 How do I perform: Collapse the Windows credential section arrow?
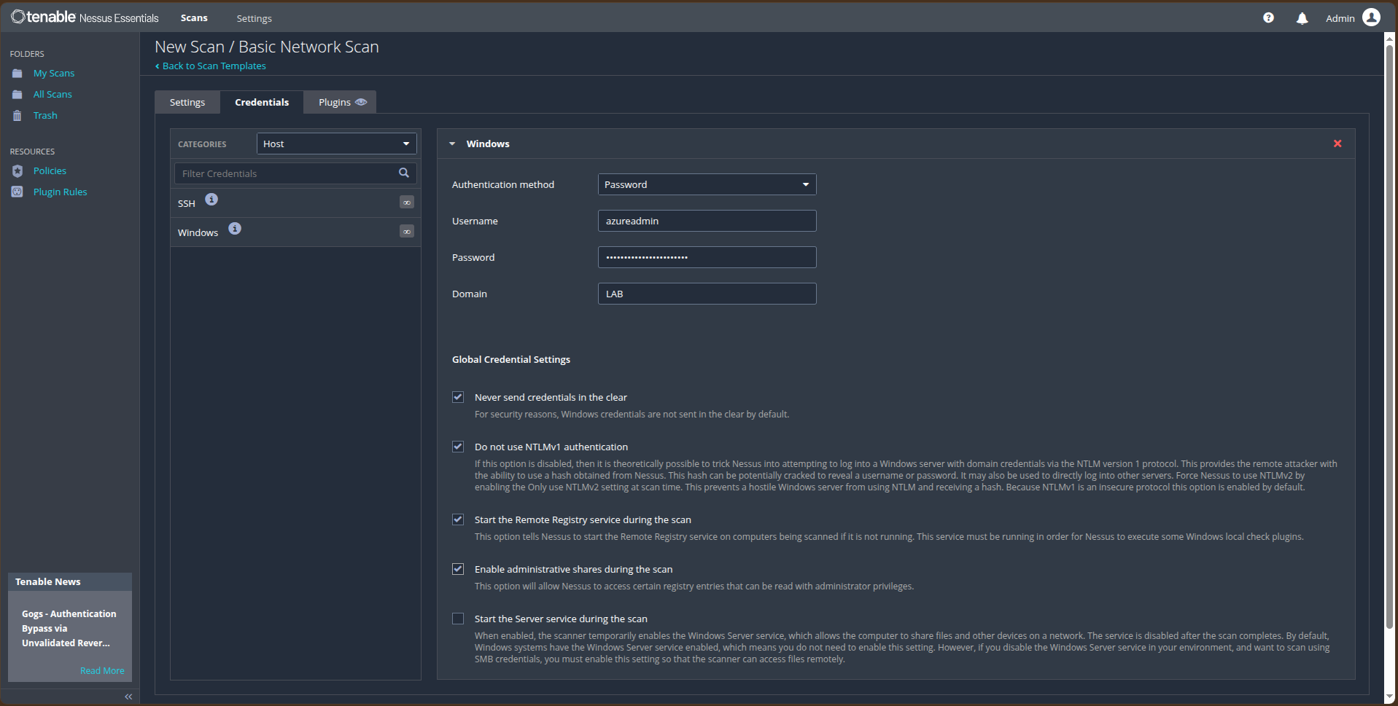(452, 144)
